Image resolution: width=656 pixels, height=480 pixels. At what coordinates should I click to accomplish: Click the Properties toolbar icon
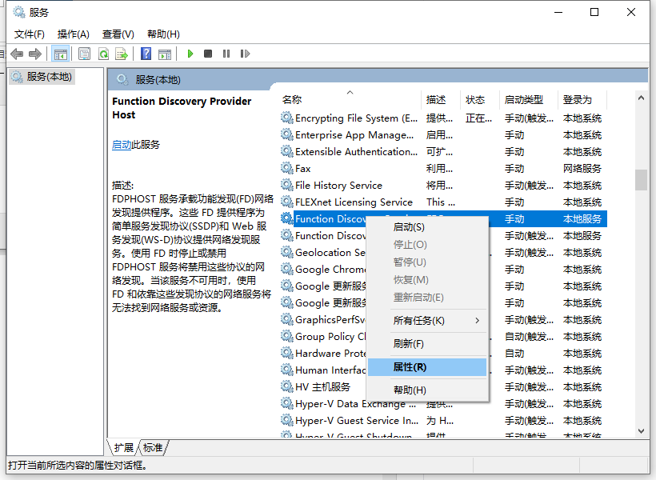pyautogui.click(x=84, y=54)
